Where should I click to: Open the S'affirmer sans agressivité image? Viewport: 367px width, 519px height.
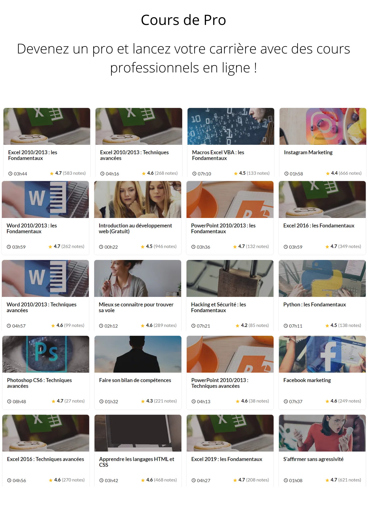(x=322, y=433)
